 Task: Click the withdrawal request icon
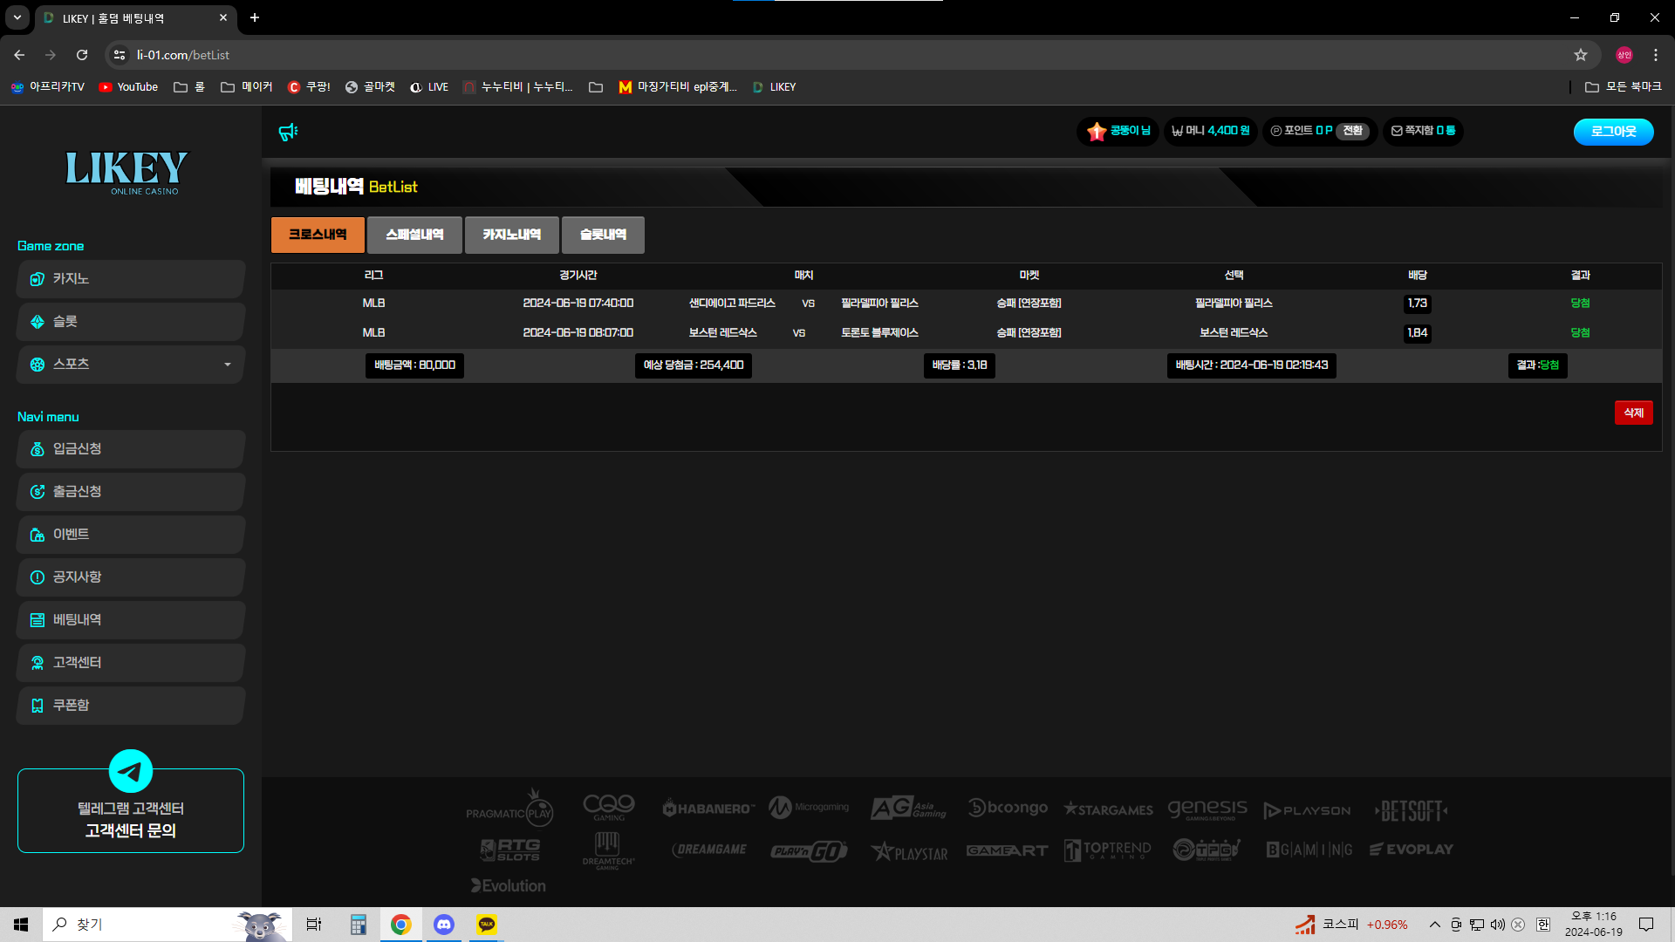(38, 492)
